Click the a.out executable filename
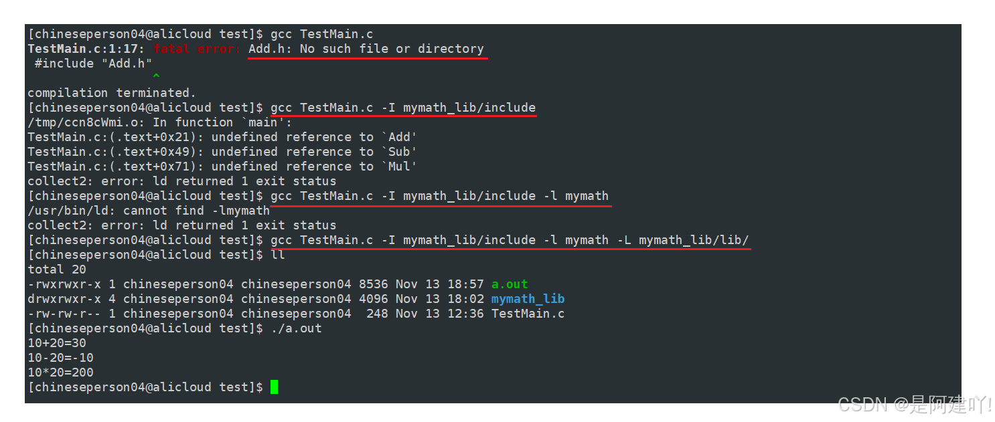Screen dimensions: 995x422 510,284
